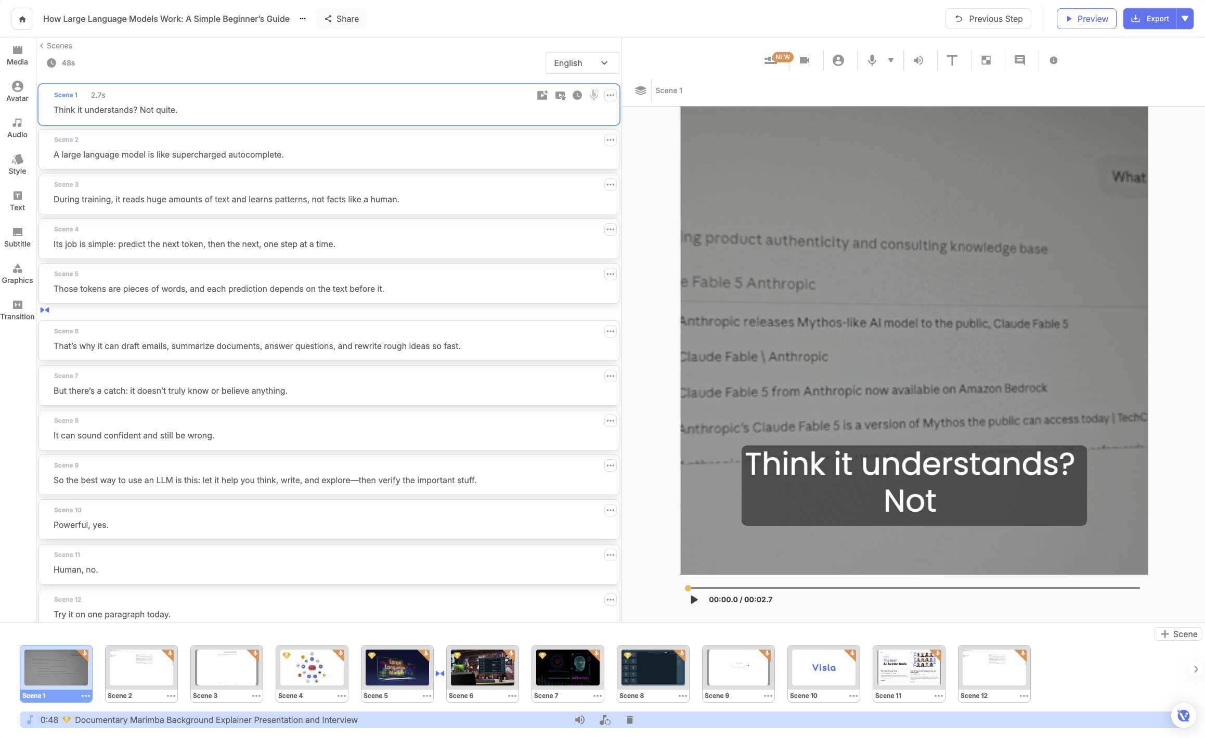Click the microphone voice icon in toolbar
Image resolution: width=1205 pixels, height=738 pixels.
point(872,60)
